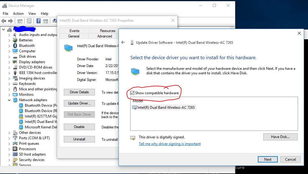
Task: Toggle the show/hide console tree toolbar icon
Action: tap(20, 21)
